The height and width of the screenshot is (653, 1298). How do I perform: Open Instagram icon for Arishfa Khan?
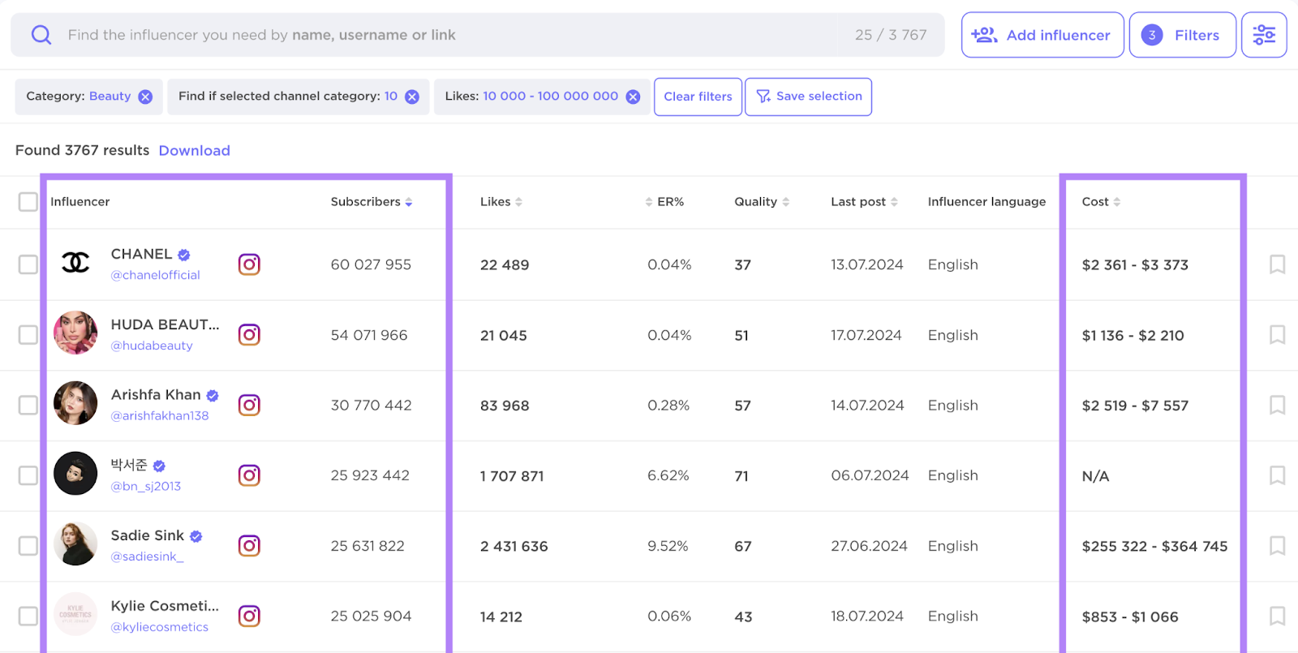click(x=249, y=405)
